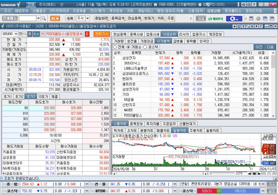Select the 전체 radio button
The width and height of the screenshot is (278, 195).
point(115,47)
